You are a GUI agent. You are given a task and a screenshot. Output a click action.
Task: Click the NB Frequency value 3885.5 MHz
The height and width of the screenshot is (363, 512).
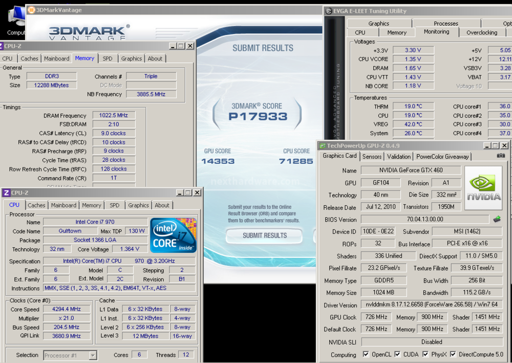pos(151,94)
